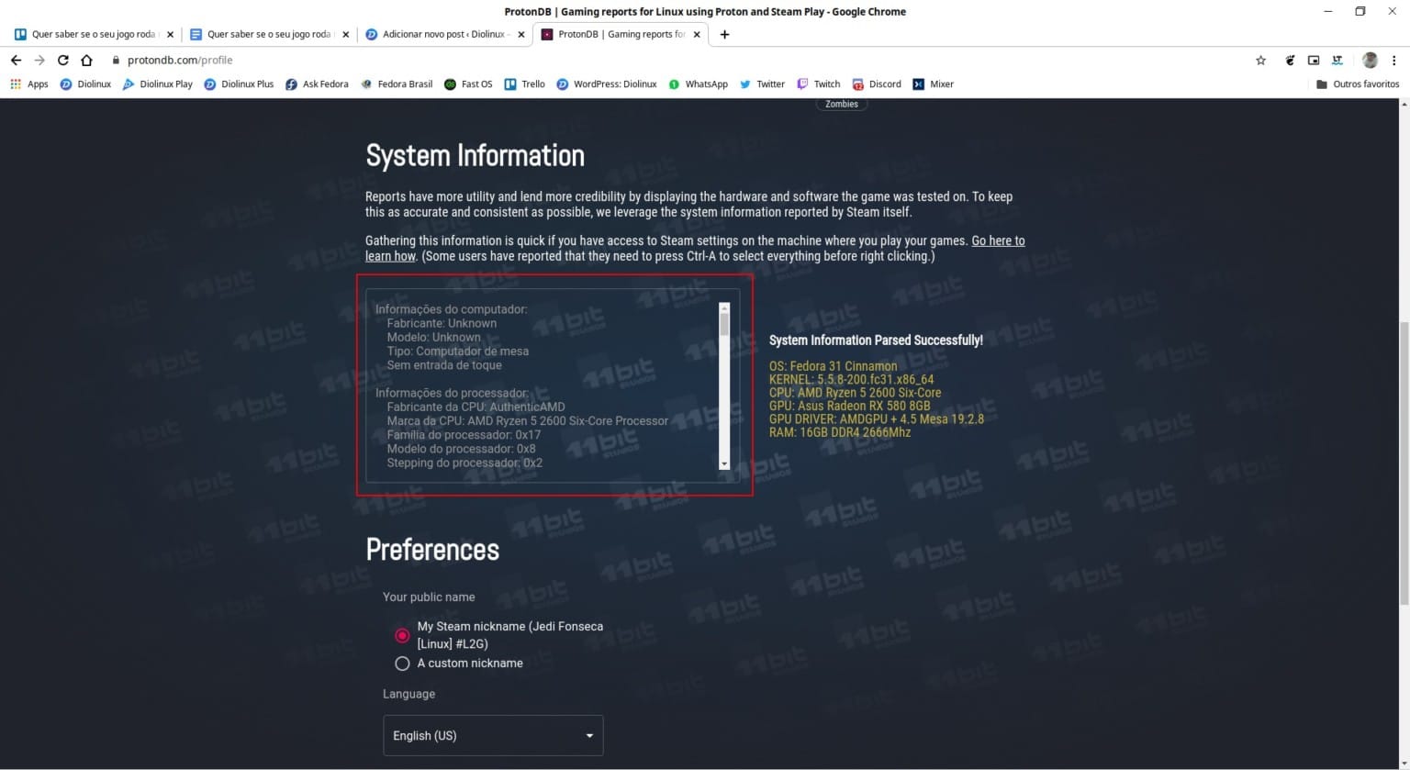Open the picture-in-picture extension icon
Viewport: 1410px width, 770px height.
coord(1314,60)
